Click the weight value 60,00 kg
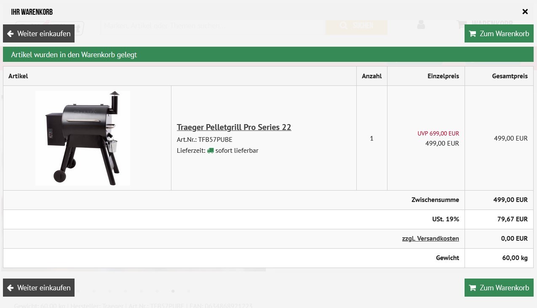The height and width of the screenshot is (308, 537). (515, 258)
